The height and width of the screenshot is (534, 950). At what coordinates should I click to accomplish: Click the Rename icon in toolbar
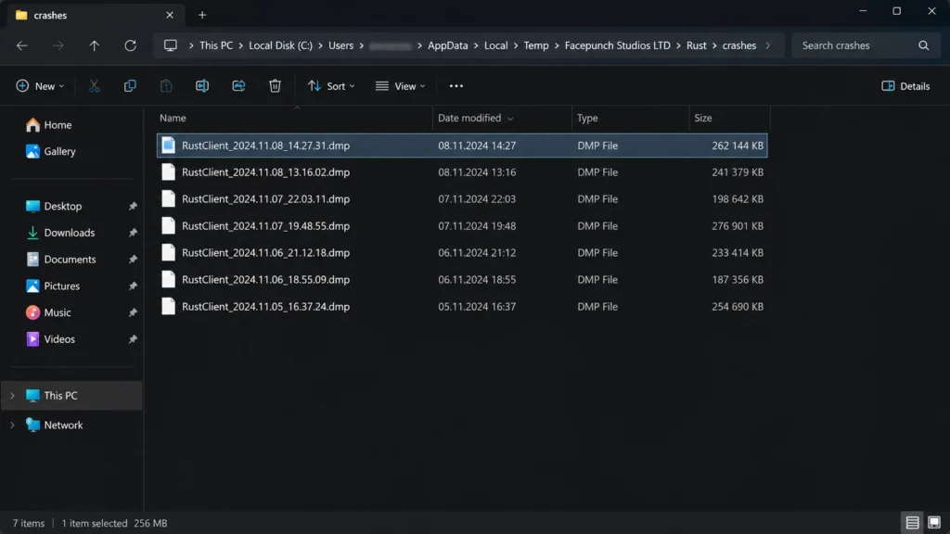tap(202, 86)
